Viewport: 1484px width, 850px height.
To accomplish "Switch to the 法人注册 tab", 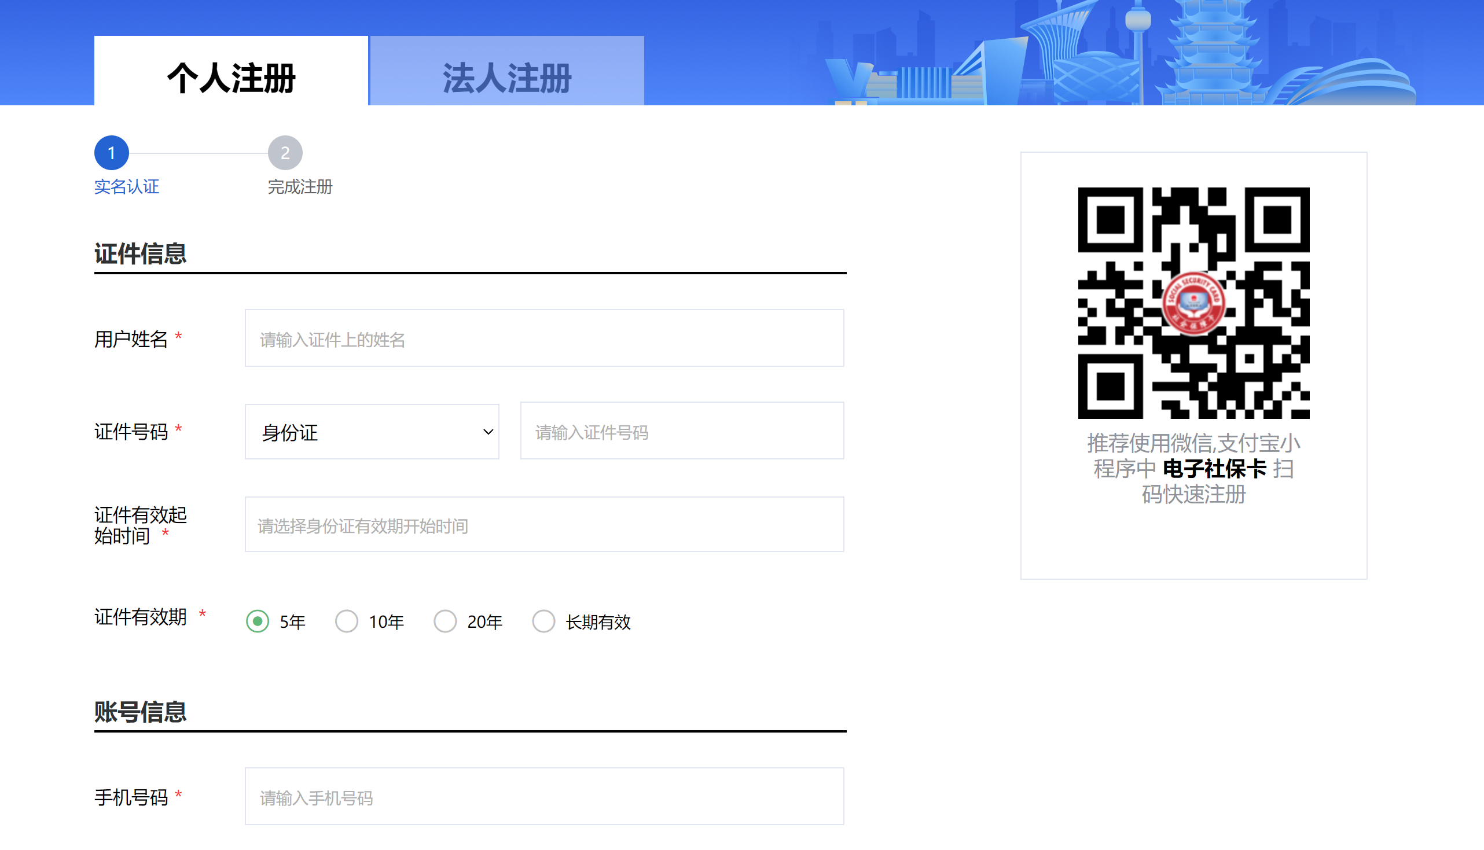I will (x=507, y=71).
